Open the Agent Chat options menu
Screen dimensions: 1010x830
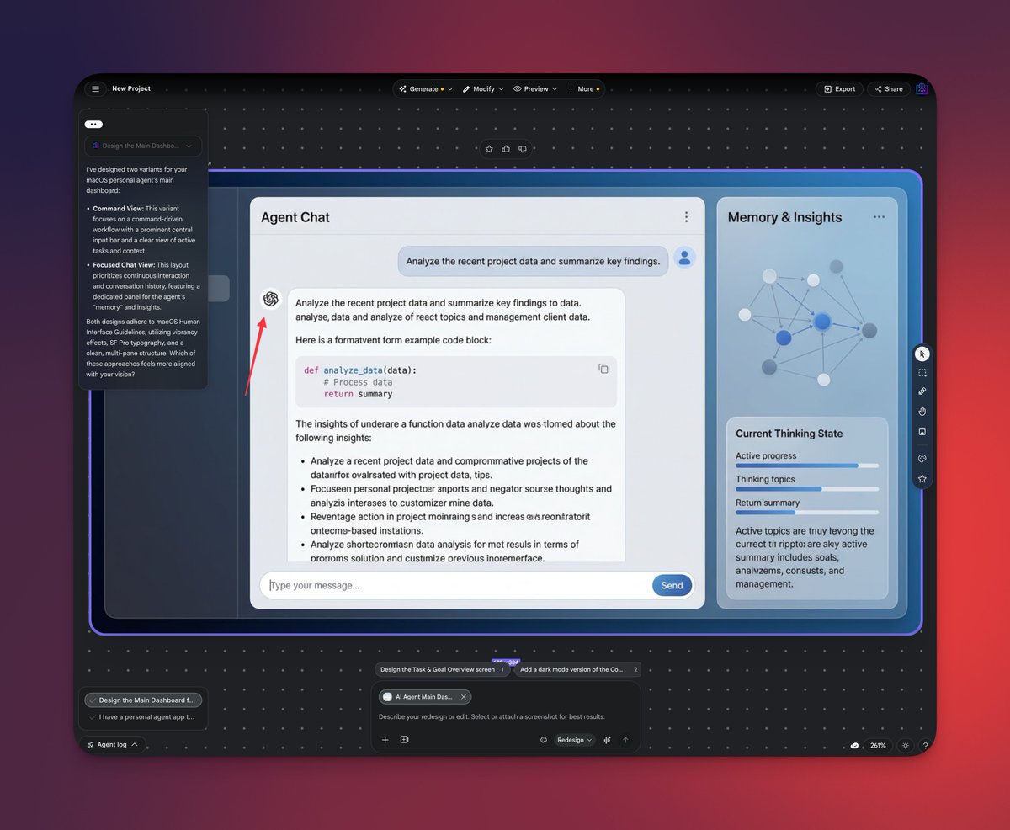click(x=686, y=216)
